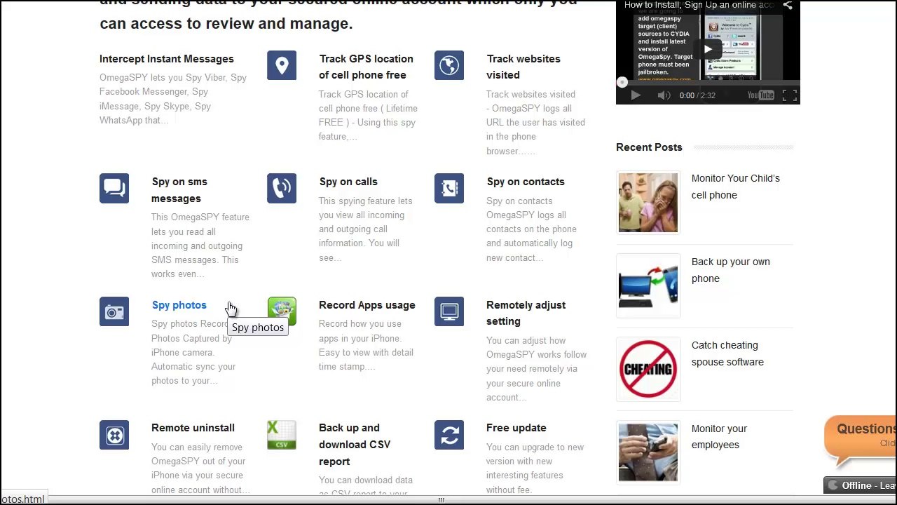Open the Spy on calls heading link
The height and width of the screenshot is (505, 897).
pyautogui.click(x=348, y=182)
